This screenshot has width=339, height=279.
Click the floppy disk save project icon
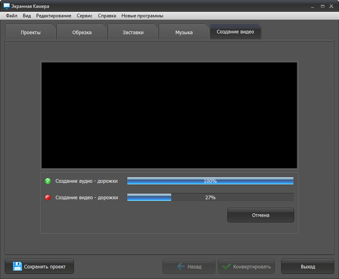click(17, 266)
